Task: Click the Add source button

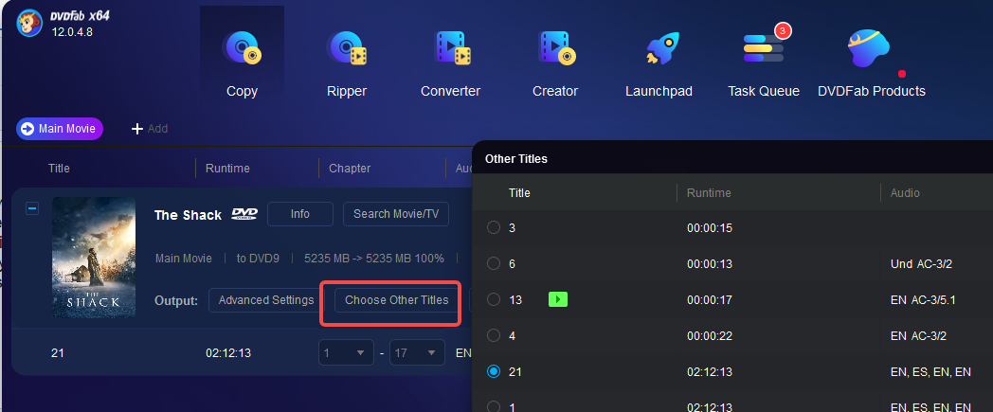Action: point(150,129)
